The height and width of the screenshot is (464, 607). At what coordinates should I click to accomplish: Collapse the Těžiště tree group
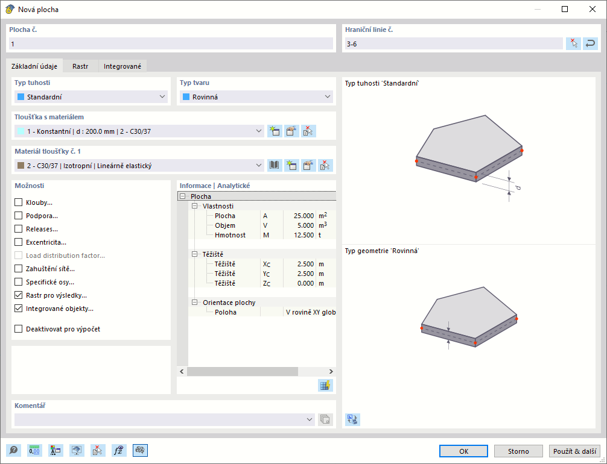click(x=194, y=254)
